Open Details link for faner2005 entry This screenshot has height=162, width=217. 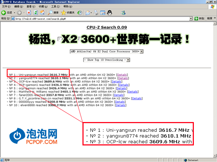(x=119, y=95)
